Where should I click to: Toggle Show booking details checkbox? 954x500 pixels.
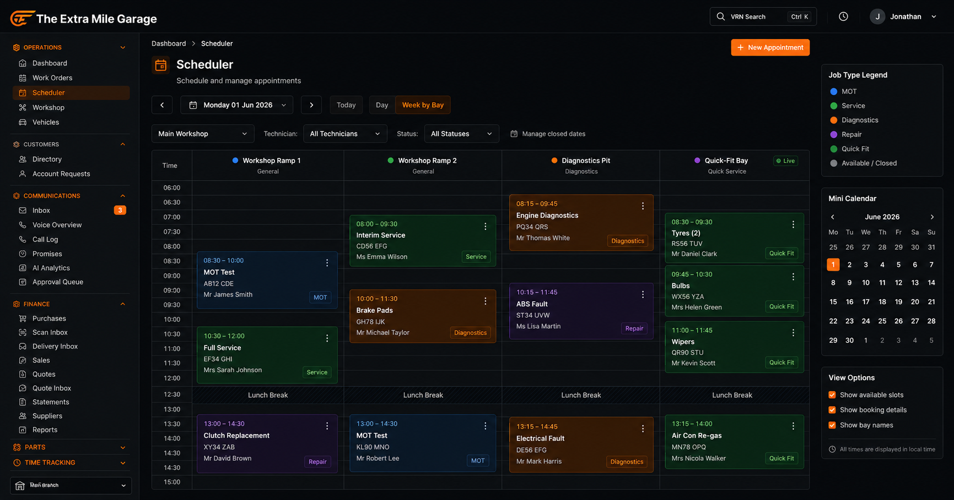click(x=832, y=410)
